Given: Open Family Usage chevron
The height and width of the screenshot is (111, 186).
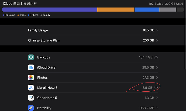Looking at the screenshot, I should coord(157,30).
